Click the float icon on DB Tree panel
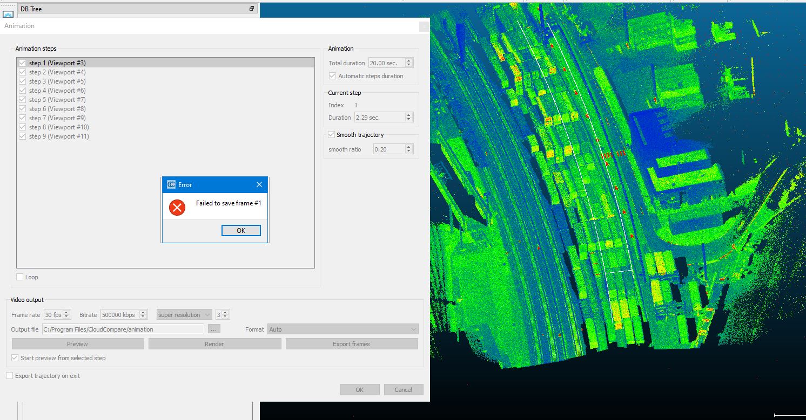The width and height of the screenshot is (806, 420). tap(251, 9)
